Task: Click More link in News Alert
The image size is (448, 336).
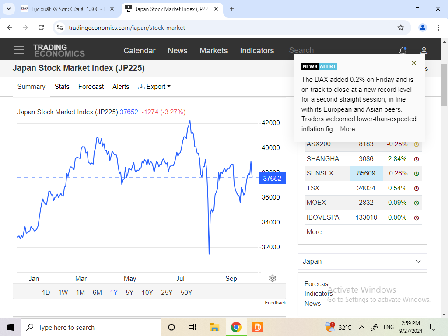Action: [x=347, y=129]
